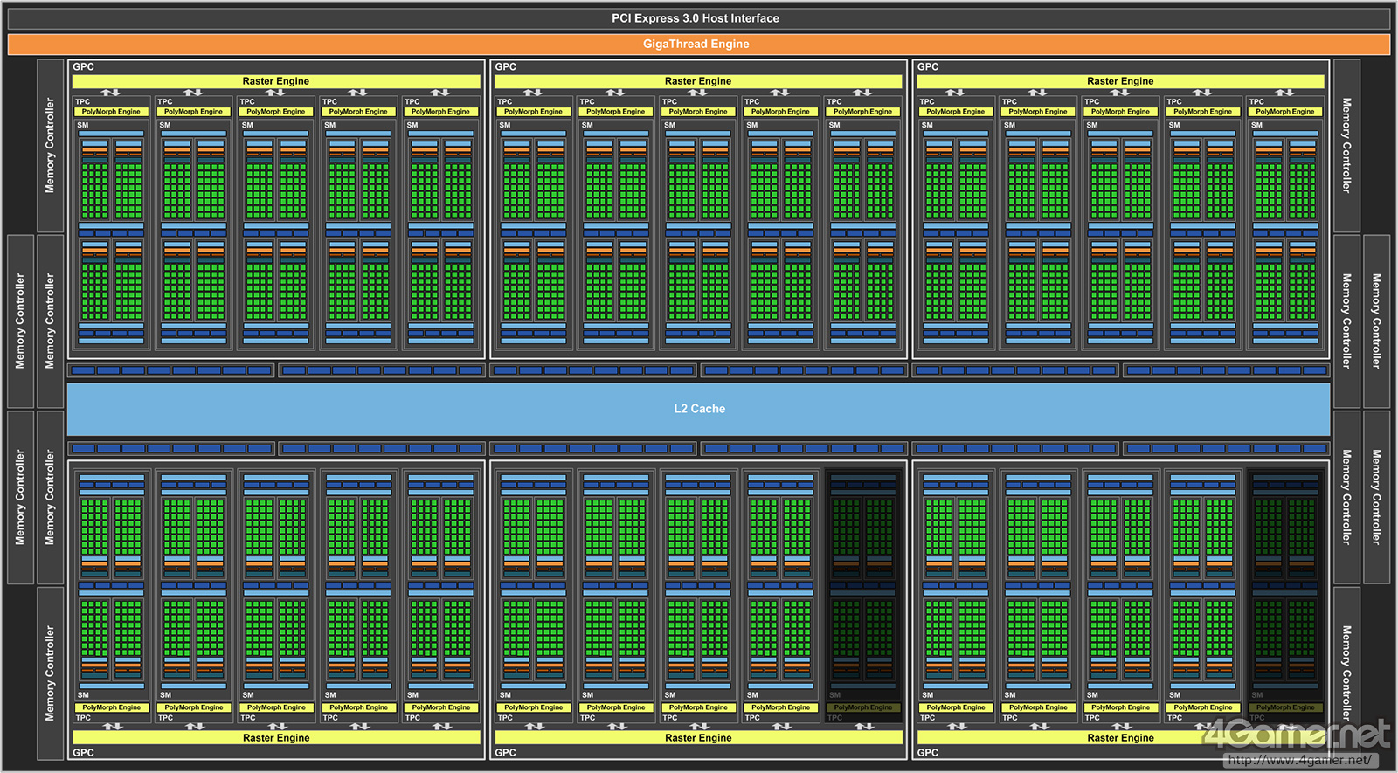Select the orange GigaThread Engine bar
This screenshot has height=773, width=1398.
(696, 44)
